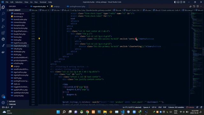Screen dimensions: 204x115
Task: Open index.php in the explorer
Action: click(18, 40)
